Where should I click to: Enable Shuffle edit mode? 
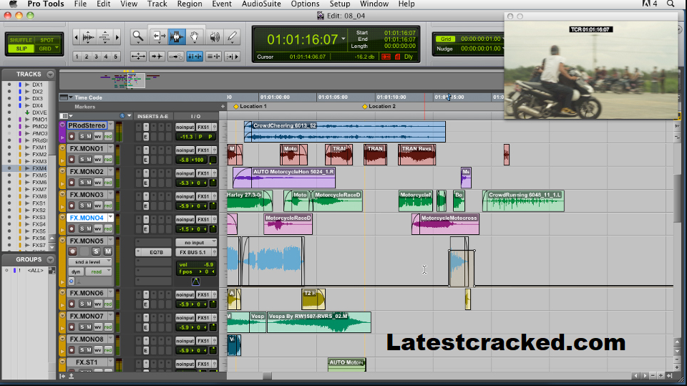tap(21, 40)
